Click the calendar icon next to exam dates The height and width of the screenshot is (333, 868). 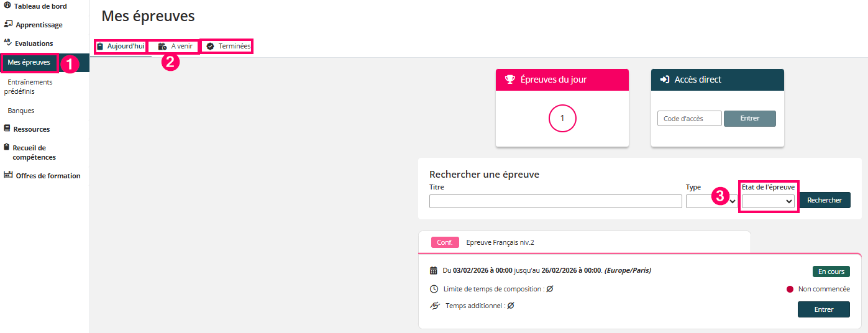point(434,271)
